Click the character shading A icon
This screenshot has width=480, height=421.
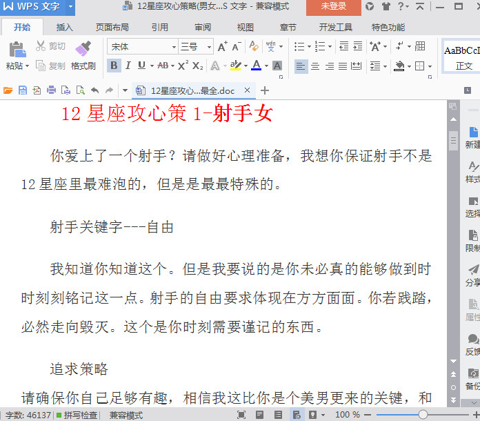(x=277, y=66)
